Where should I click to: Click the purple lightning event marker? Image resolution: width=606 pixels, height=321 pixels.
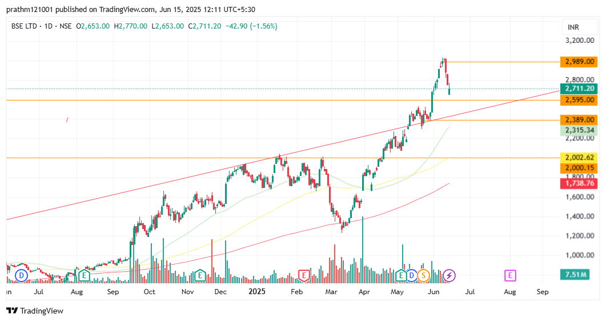tap(449, 275)
